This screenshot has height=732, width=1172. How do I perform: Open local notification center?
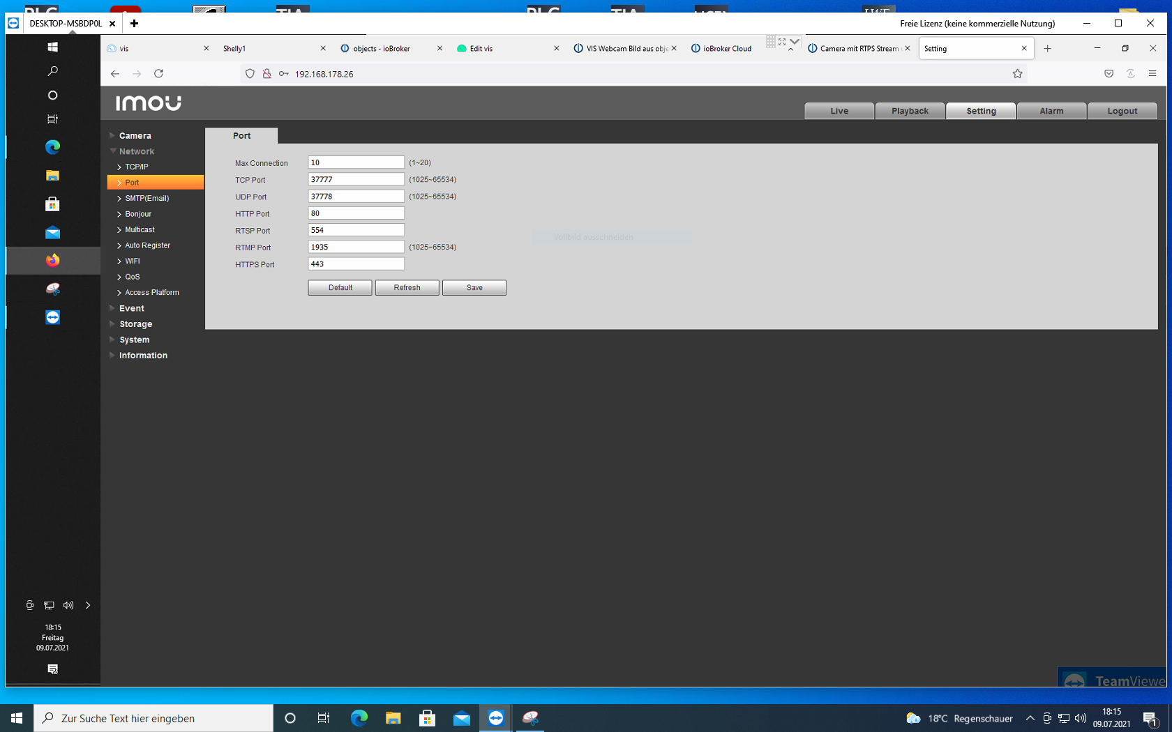pos(1150,718)
